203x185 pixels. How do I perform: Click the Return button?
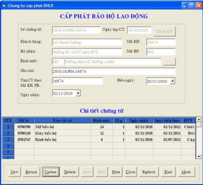point(31,172)
